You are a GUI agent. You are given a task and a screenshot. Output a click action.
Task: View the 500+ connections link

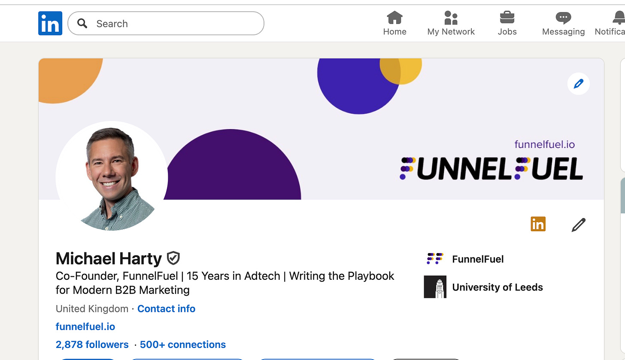tap(183, 345)
